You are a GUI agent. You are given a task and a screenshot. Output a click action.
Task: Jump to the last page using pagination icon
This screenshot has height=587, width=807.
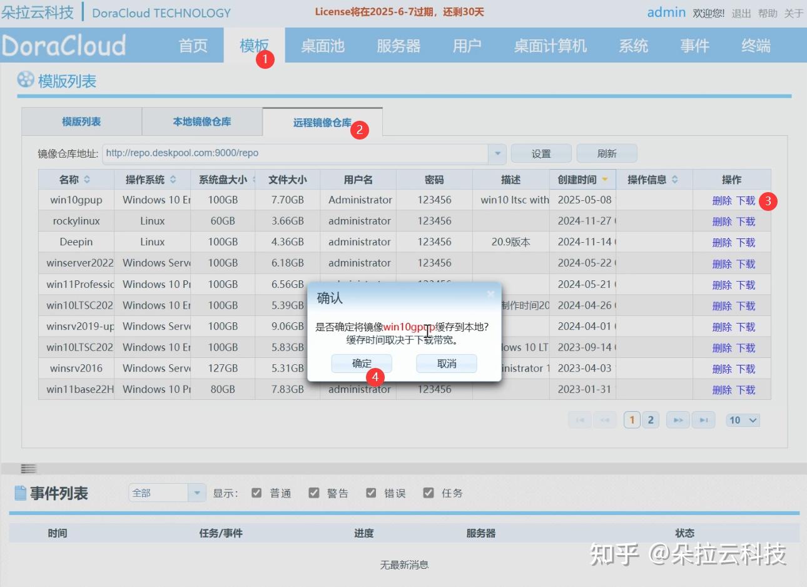[704, 420]
